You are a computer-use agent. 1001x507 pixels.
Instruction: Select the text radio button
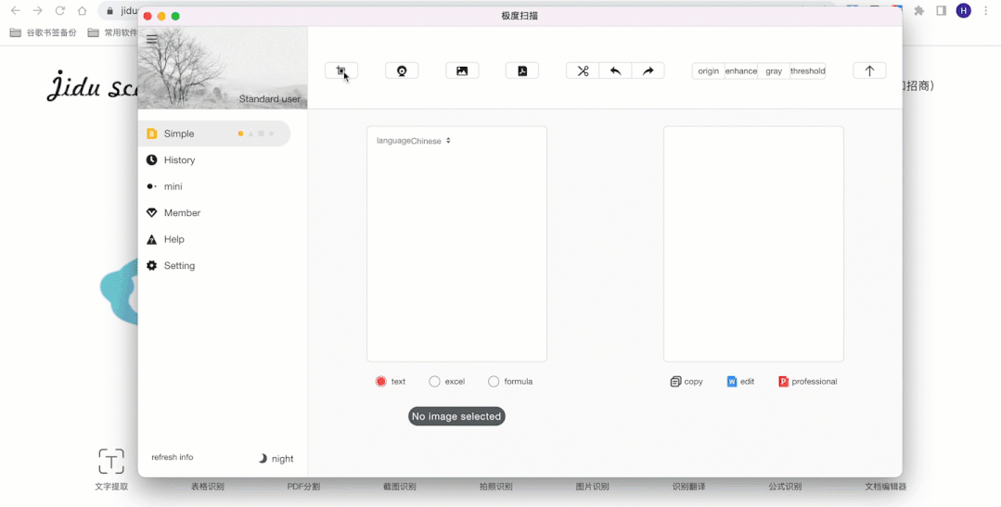(x=381, y=382)
